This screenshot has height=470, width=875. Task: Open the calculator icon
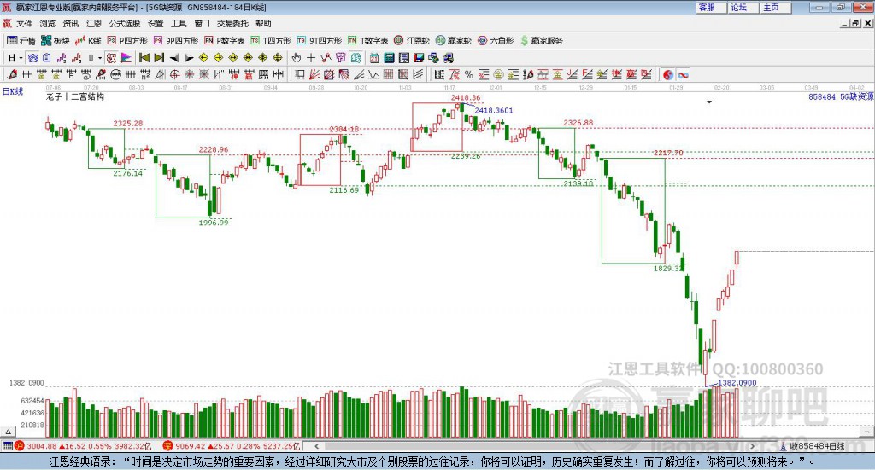click(389, 58)
